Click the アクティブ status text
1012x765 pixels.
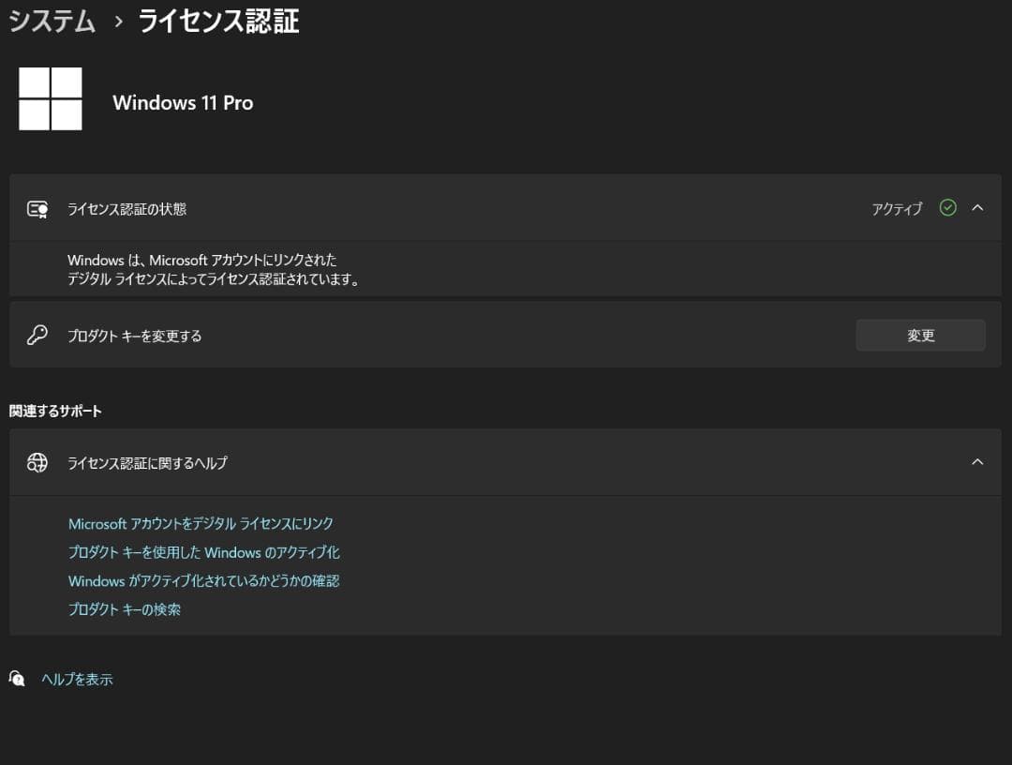click(897, 209)
